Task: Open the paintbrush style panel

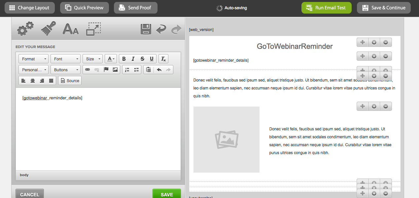Action: pyautogui.click(x=49, y=29)
